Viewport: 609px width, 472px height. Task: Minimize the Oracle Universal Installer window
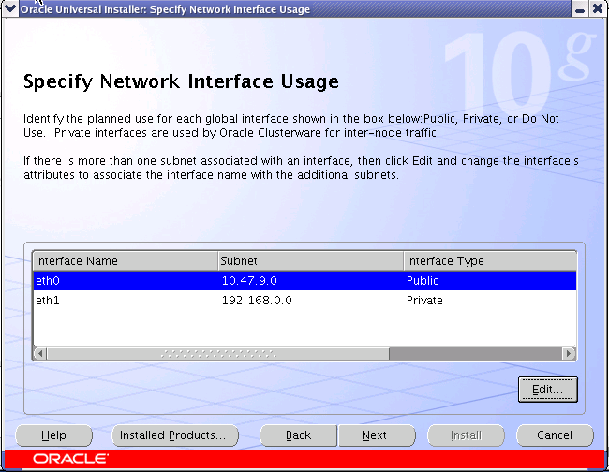[x=580, y=8]
